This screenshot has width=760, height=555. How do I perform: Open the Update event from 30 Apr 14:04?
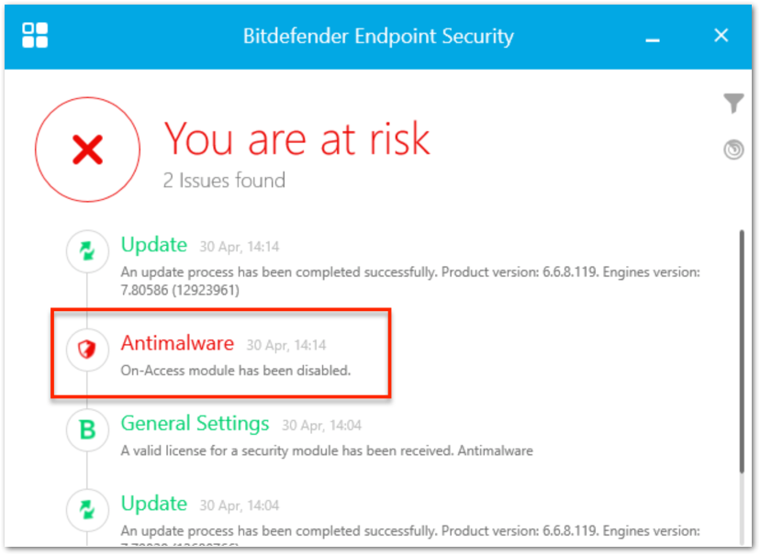pos(154,504)
